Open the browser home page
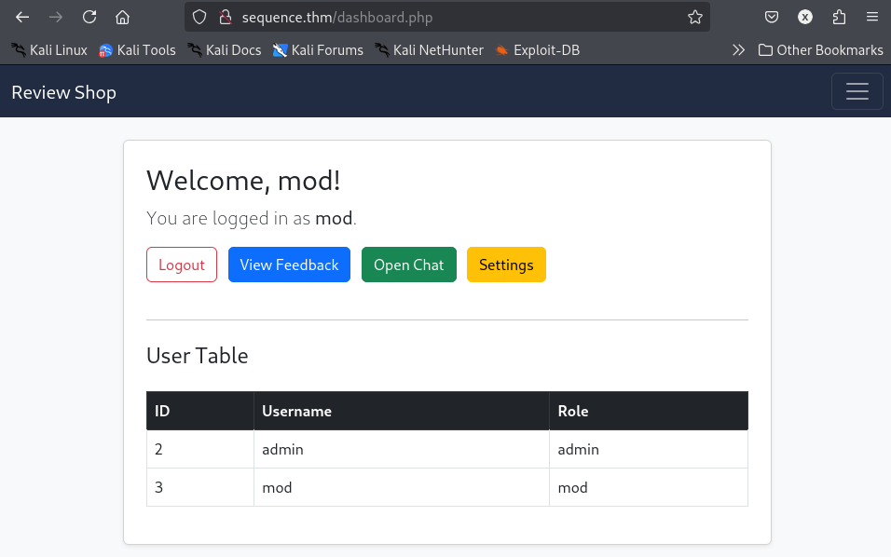This screenshot has width=891, height=557. click(122, 17)
